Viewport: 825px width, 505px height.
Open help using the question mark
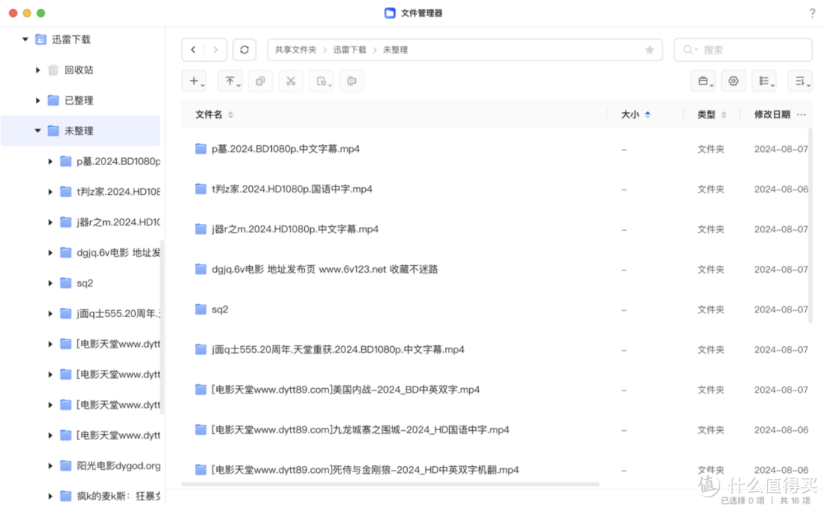coord(811,13)
